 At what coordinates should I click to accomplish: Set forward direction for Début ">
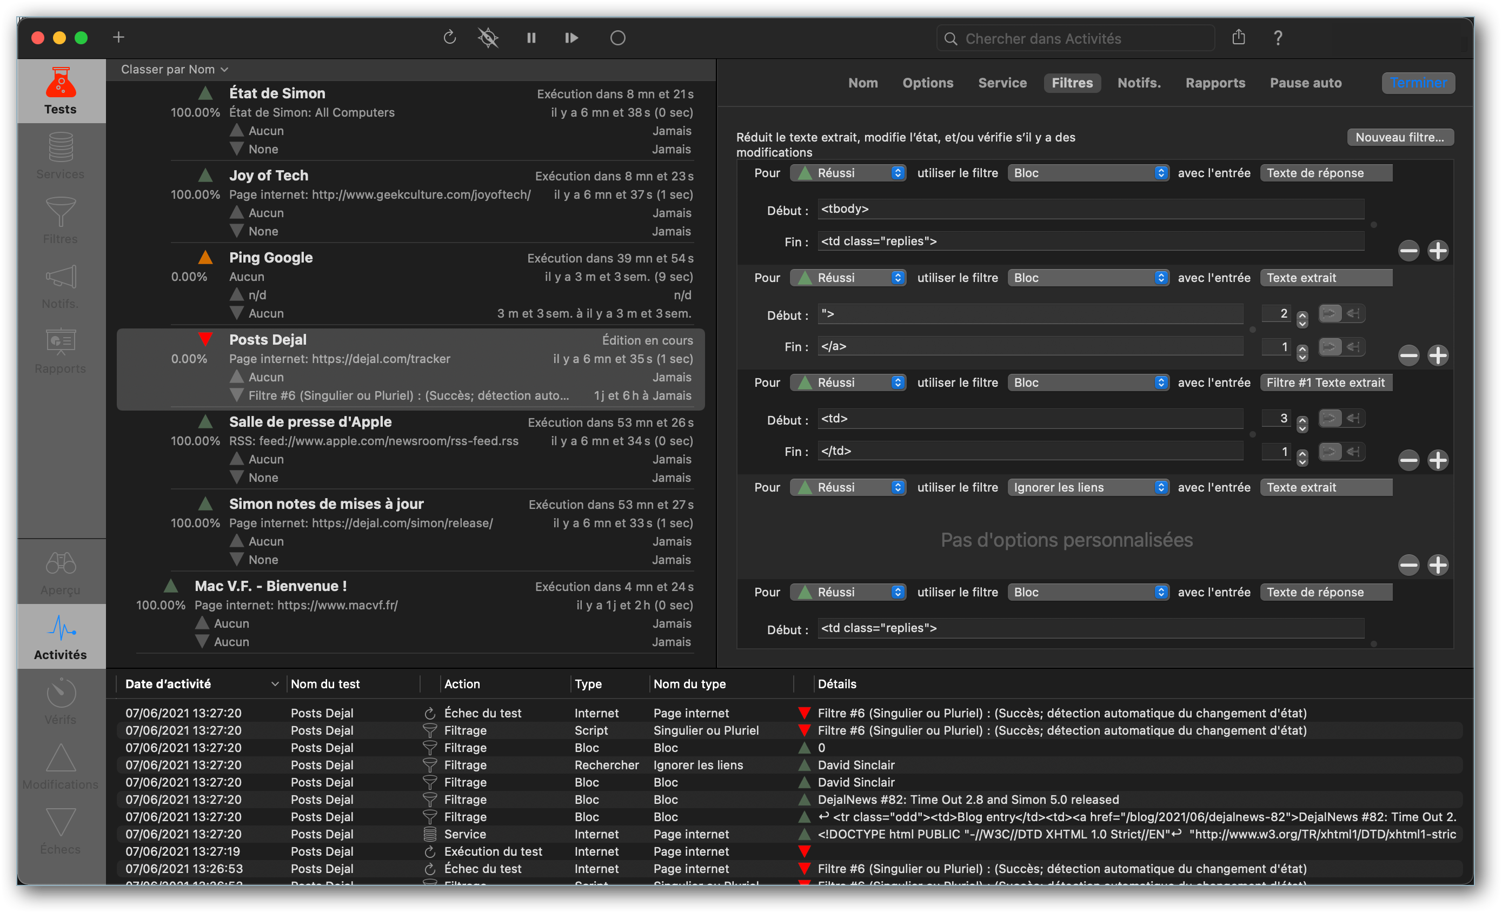pos(1330,314)
